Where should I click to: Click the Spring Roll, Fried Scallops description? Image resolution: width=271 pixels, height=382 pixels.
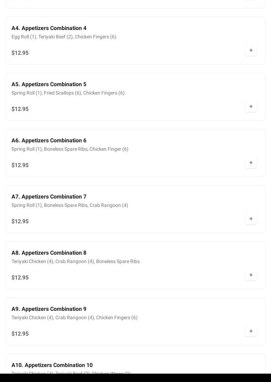(x=68, y=93)
